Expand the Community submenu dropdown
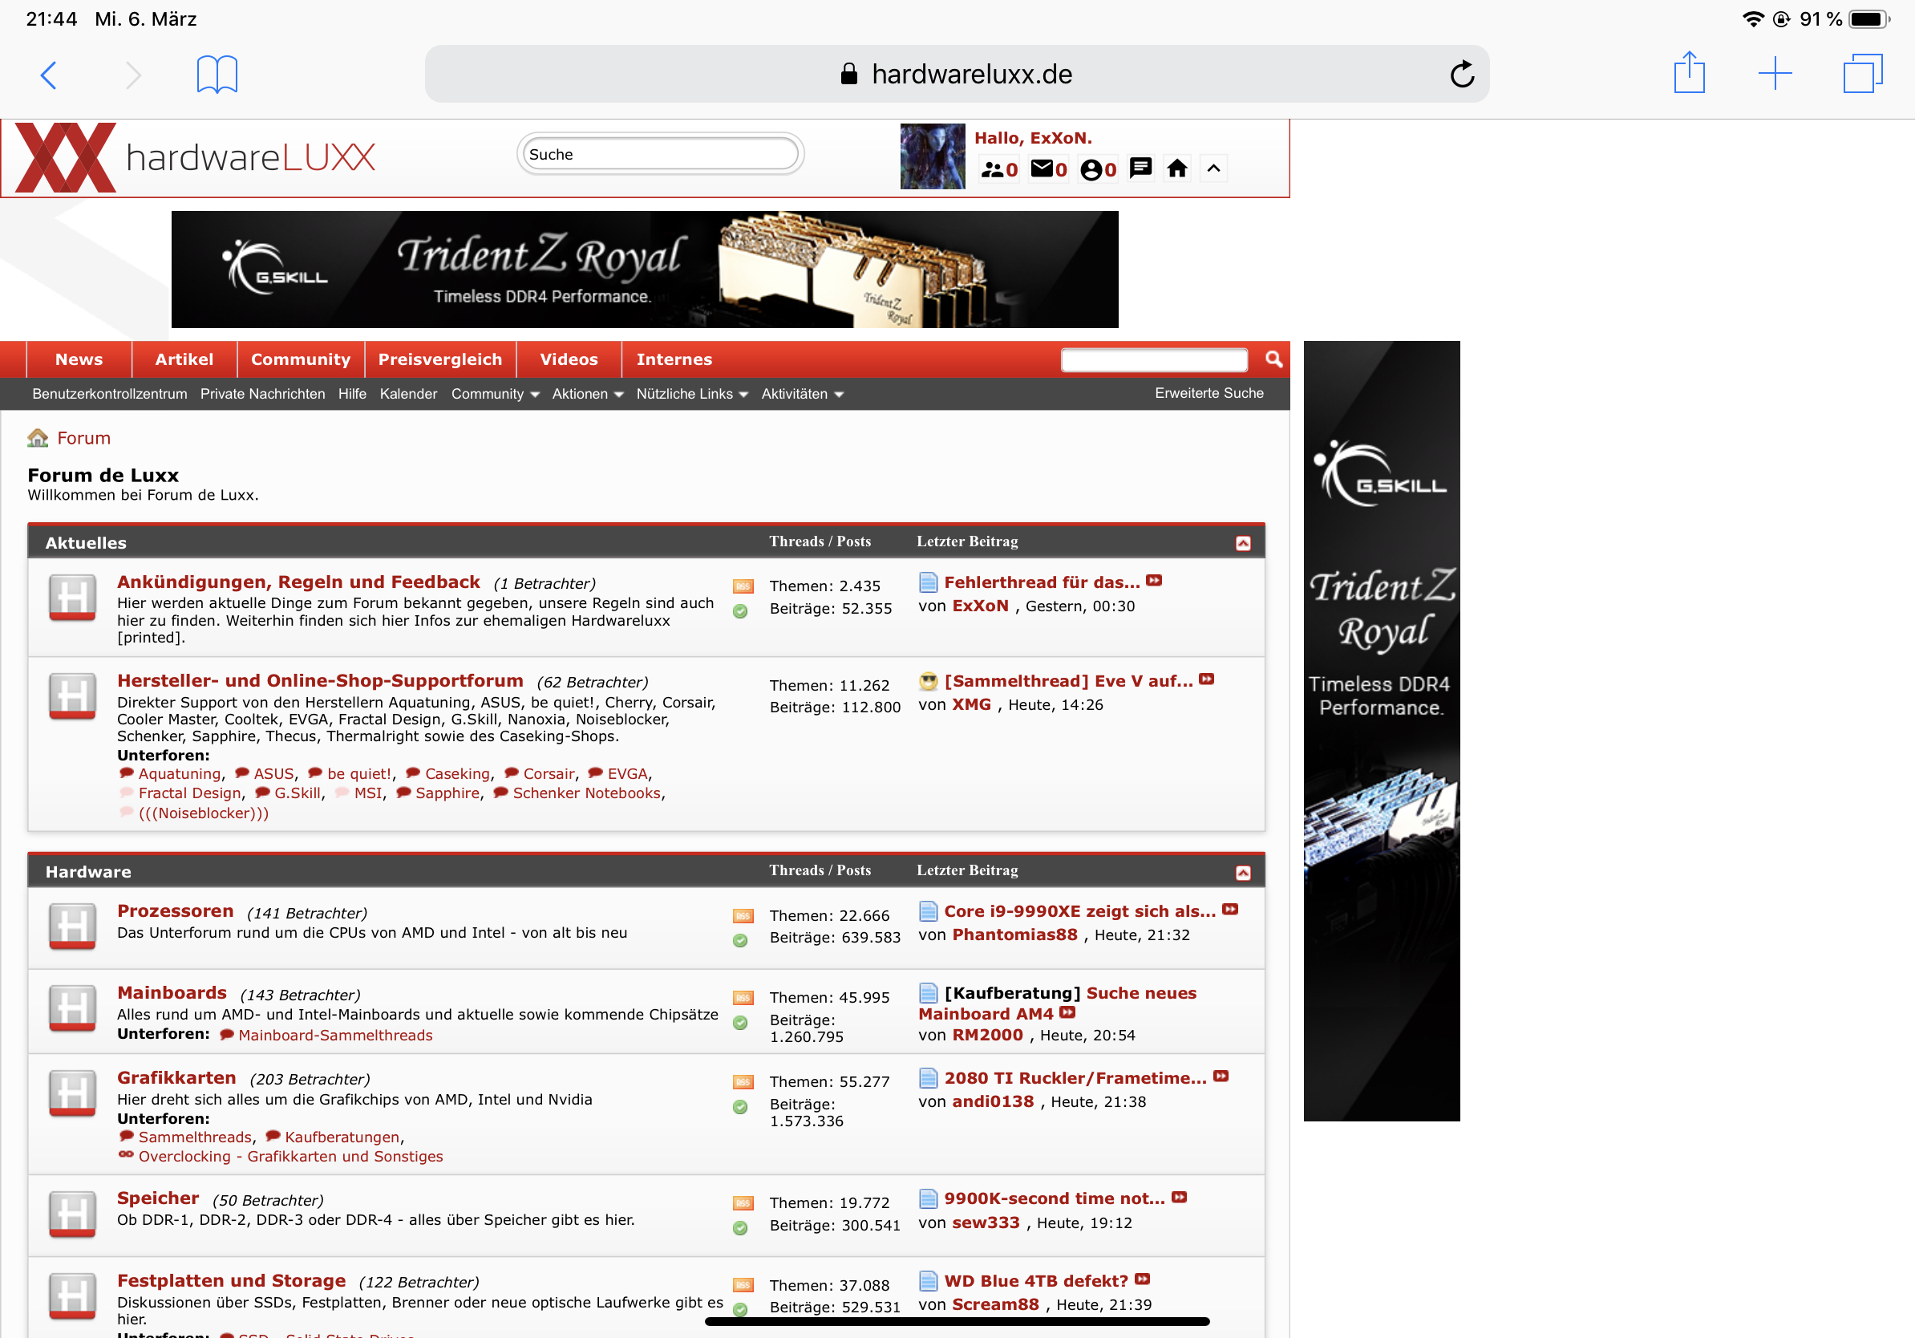This screenshot has height=1338, width=1915. click(495, 394)
